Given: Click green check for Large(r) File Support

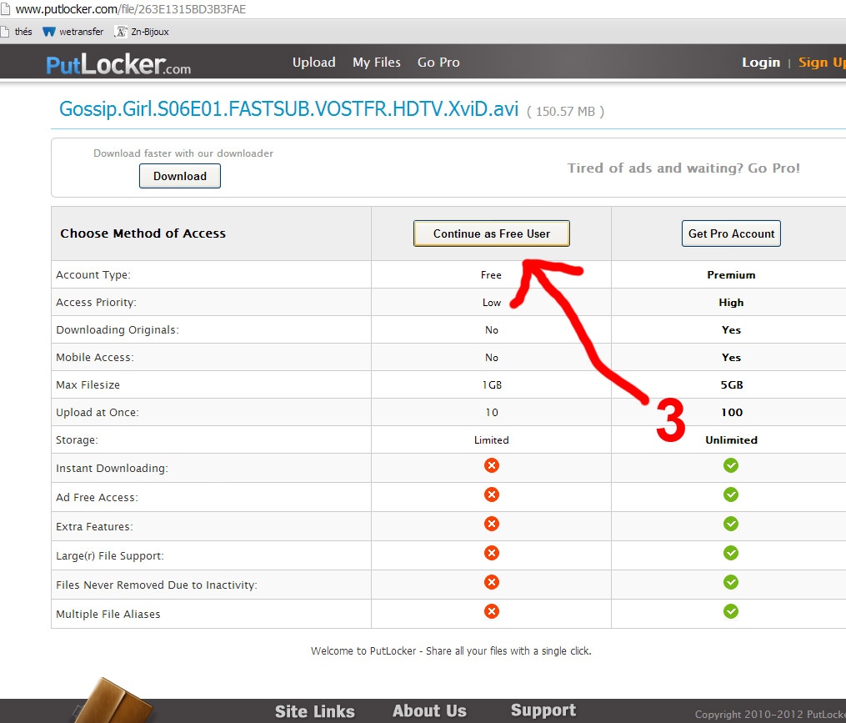Looking at the screenshot, I should pyautogui.click(x=731, y=553).
